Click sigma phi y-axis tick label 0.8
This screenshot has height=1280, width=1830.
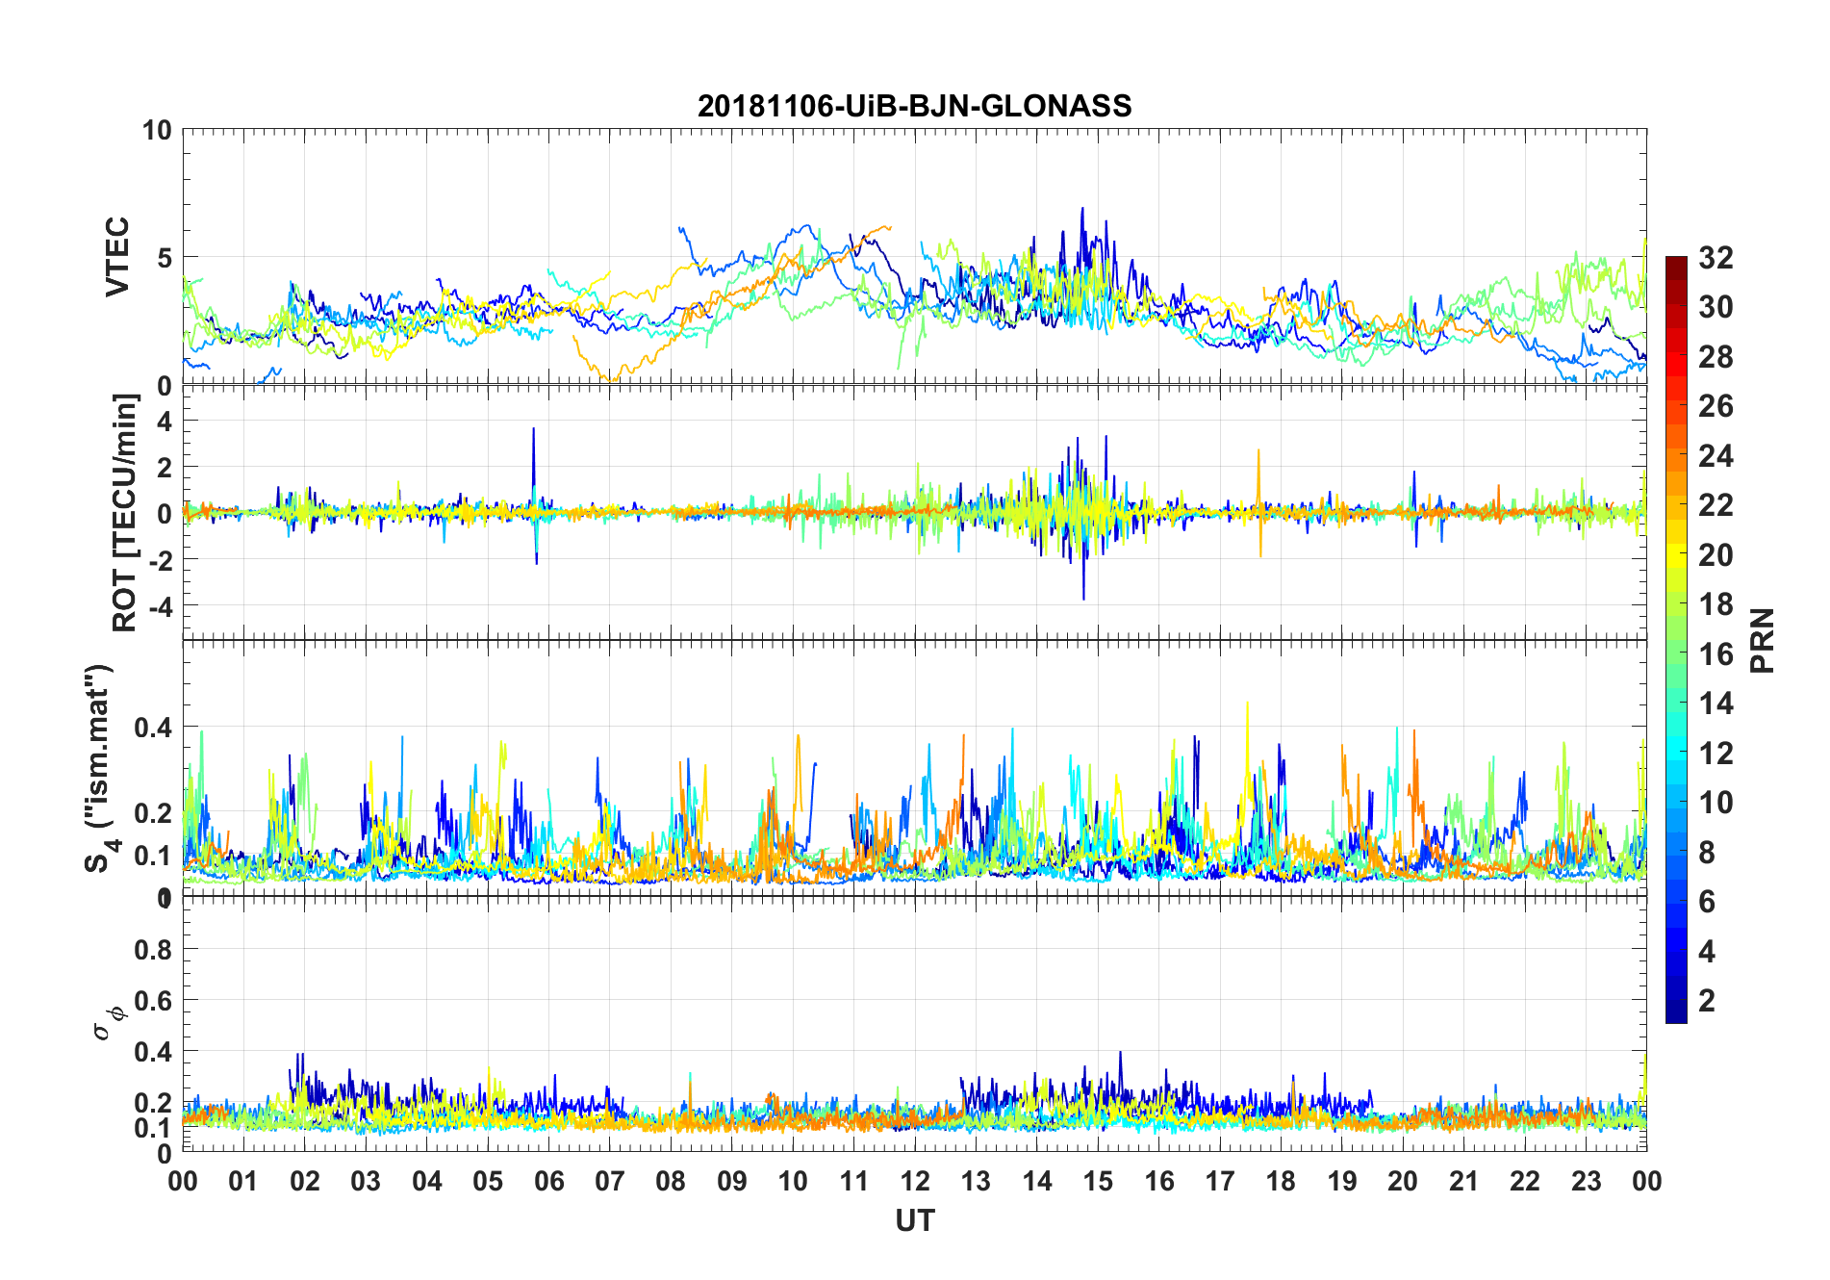coord(154,950)
